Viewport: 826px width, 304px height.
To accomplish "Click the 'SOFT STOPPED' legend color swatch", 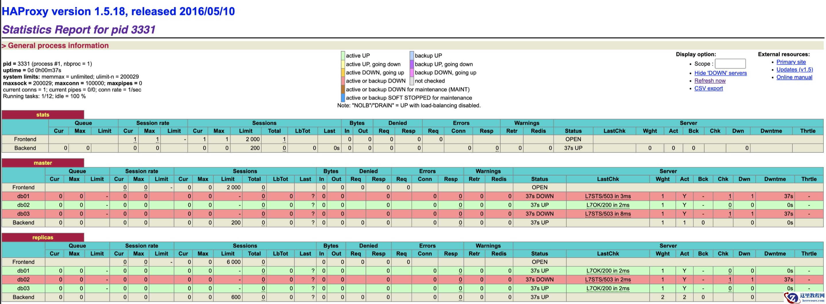I will pyautogui.click(x=343, y=98).
